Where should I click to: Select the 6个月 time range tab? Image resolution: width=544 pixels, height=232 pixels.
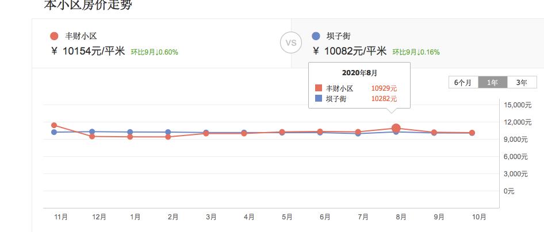[463, 82]
